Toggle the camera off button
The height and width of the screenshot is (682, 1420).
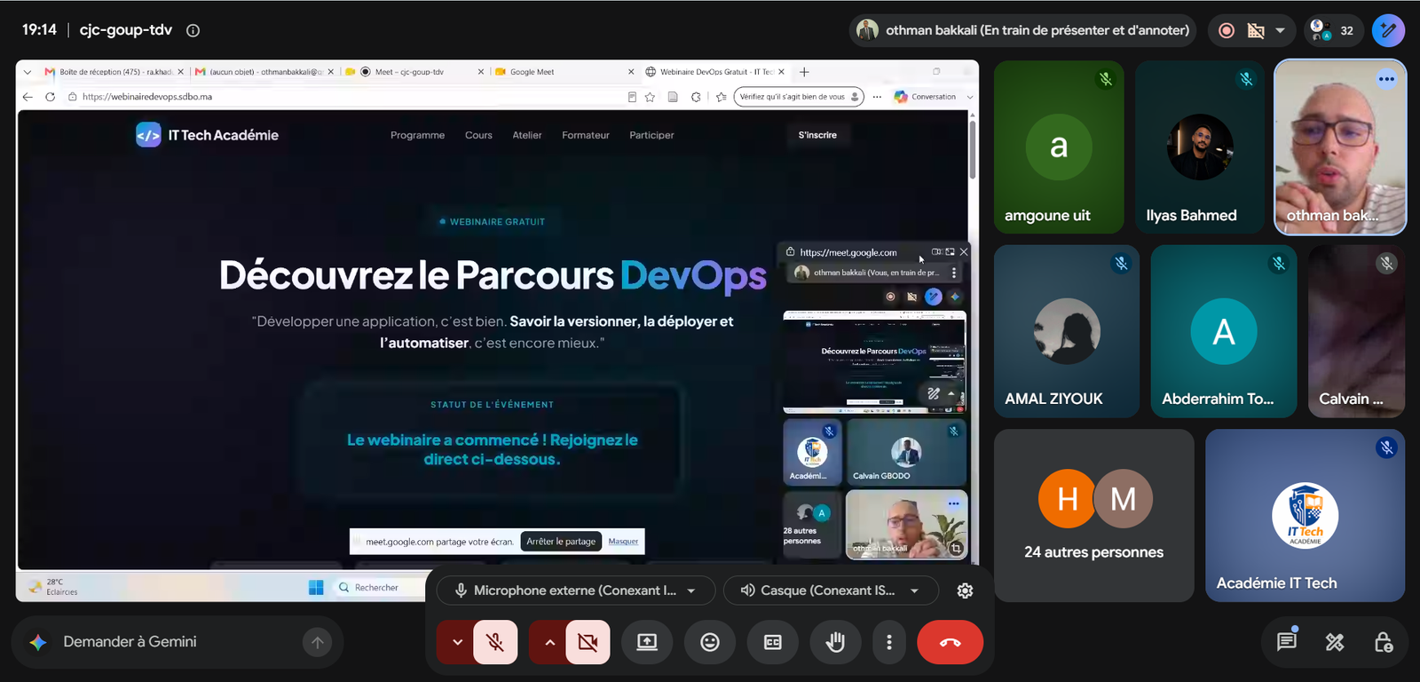[588, 642]
